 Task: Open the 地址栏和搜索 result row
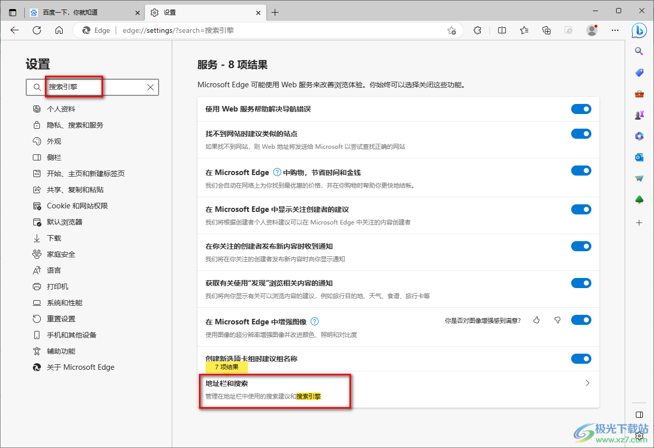point(398,389)
